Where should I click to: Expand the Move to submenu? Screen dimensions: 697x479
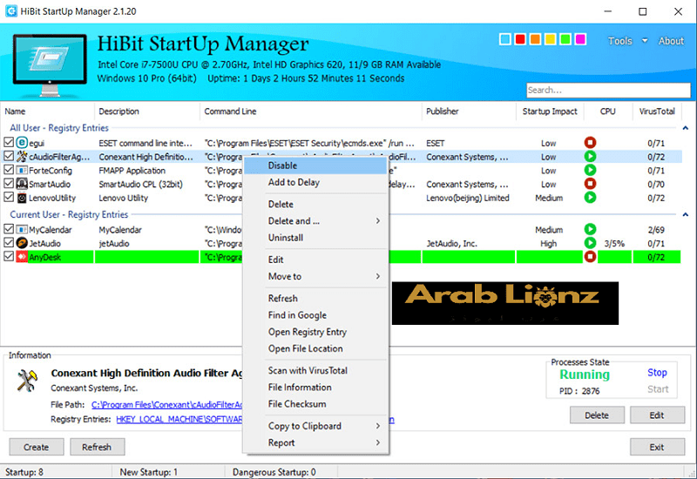point(377,276)
